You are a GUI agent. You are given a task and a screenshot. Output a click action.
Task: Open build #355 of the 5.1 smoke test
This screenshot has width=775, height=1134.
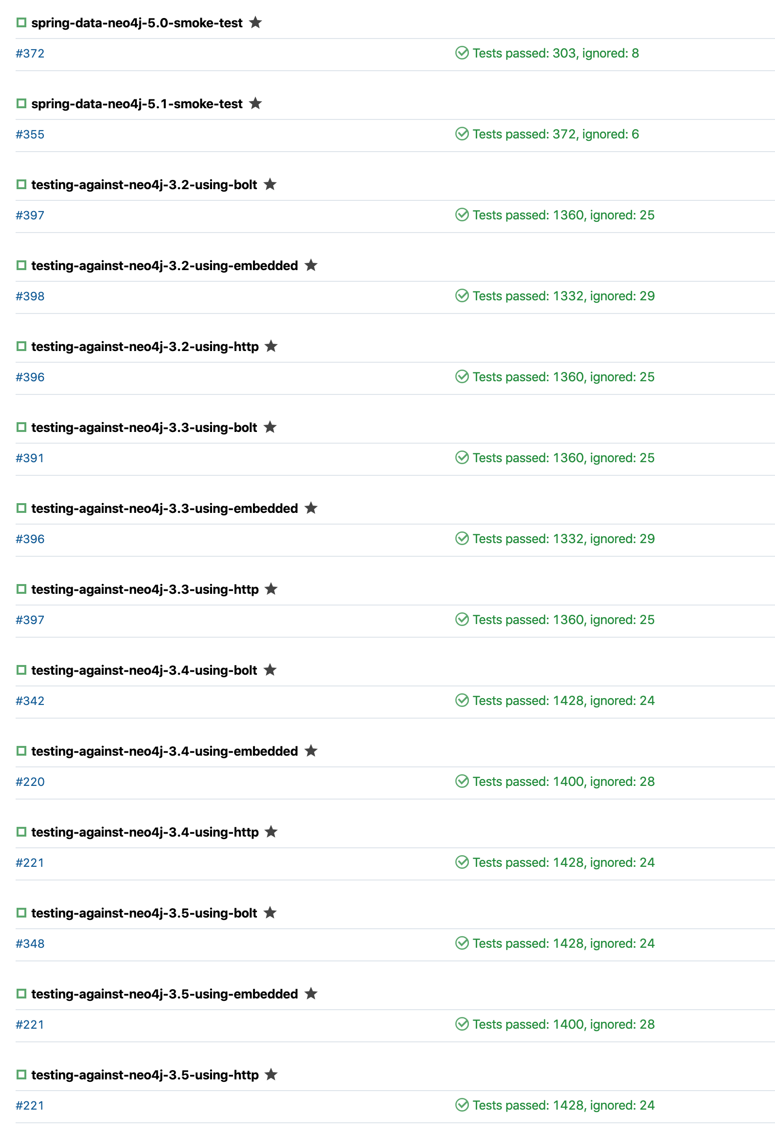pos(30,134)
